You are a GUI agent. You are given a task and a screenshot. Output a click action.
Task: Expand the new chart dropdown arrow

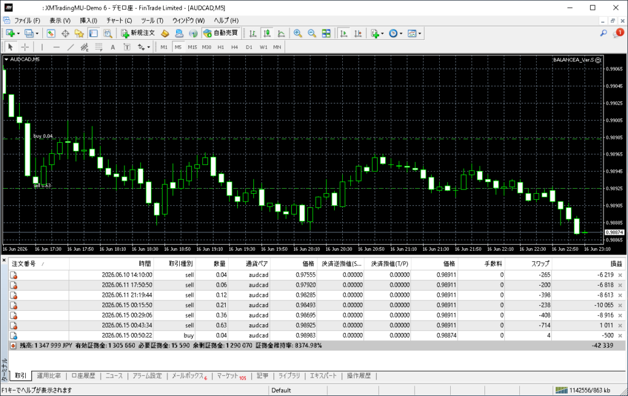(x=18, y=34)
